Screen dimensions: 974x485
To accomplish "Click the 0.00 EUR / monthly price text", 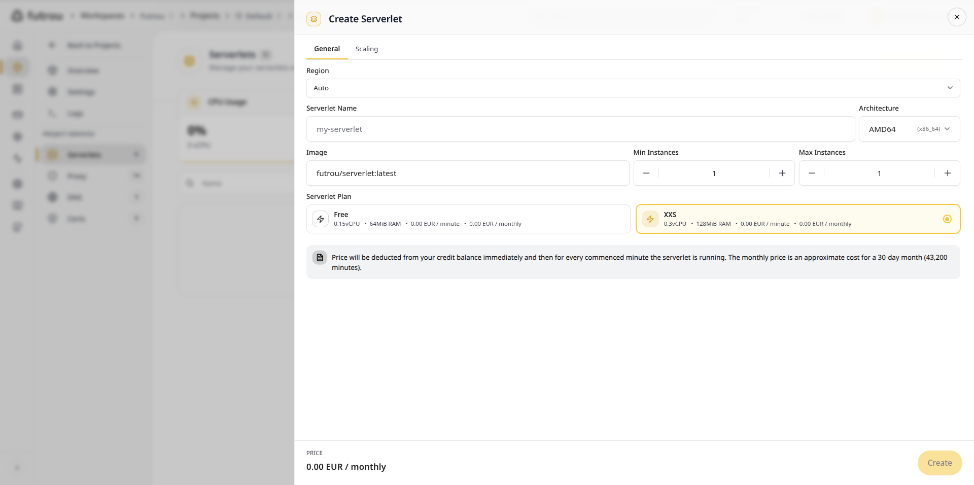I will (346, 467).
